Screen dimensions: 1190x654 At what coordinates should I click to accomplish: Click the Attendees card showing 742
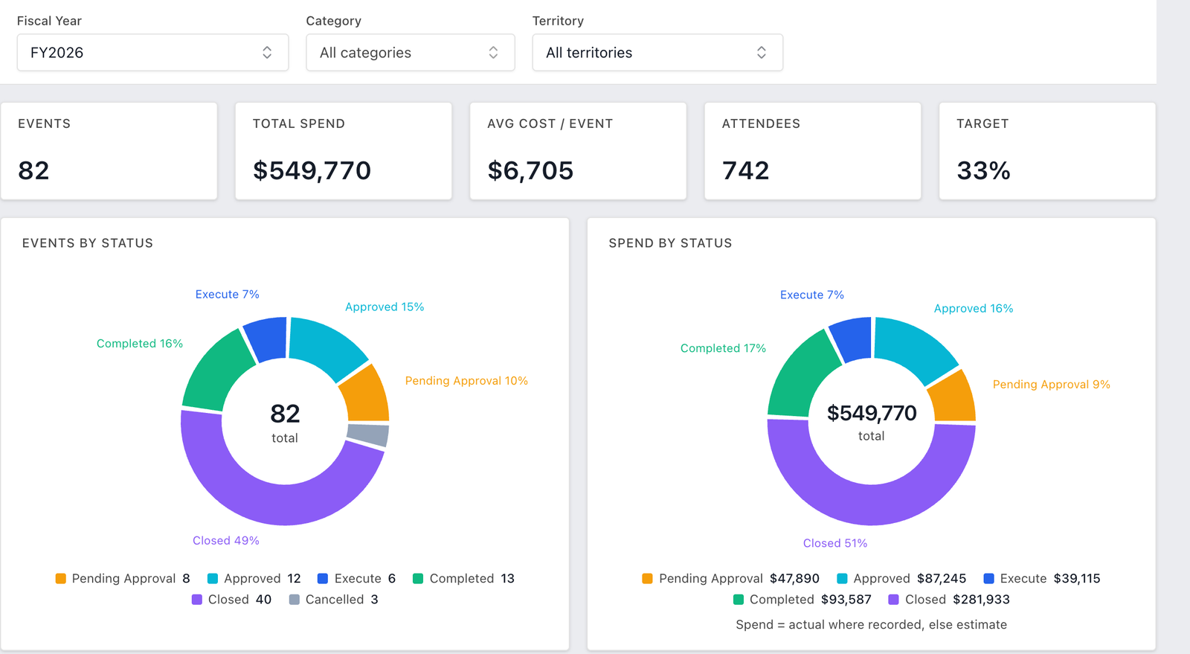tap(813, 151)
